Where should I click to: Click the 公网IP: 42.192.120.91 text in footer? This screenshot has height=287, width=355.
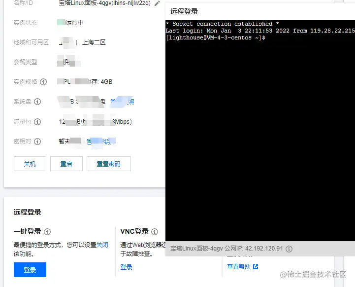coord(254,249)
